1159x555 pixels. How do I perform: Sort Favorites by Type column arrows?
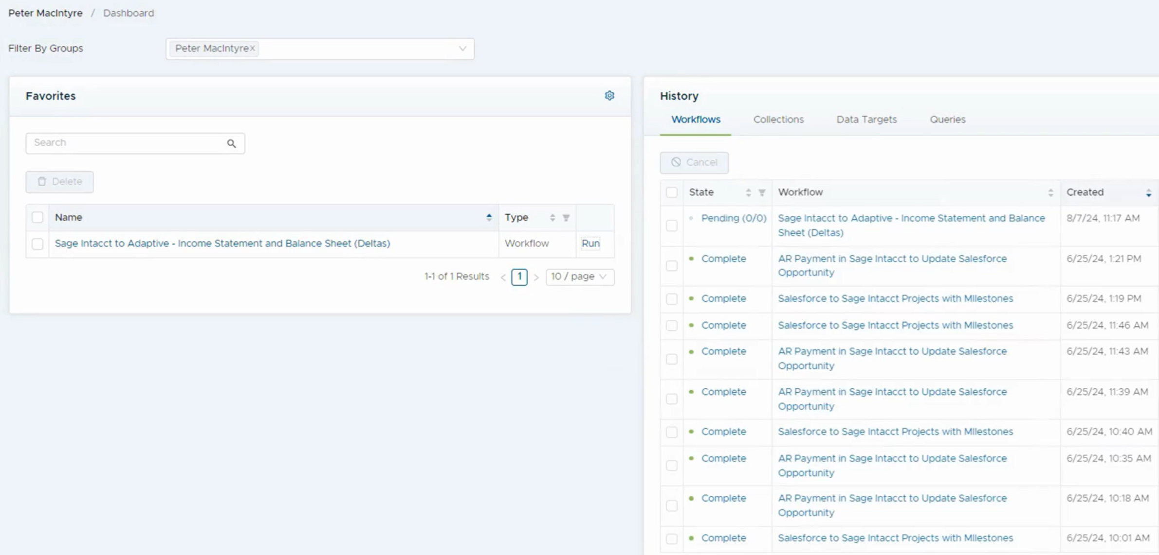tap(552, 218)
